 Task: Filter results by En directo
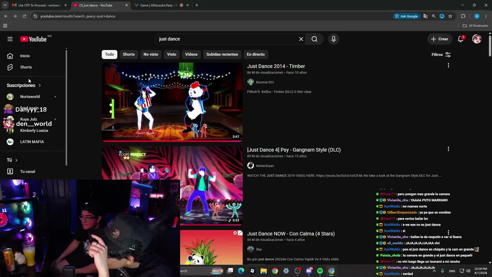256,54
